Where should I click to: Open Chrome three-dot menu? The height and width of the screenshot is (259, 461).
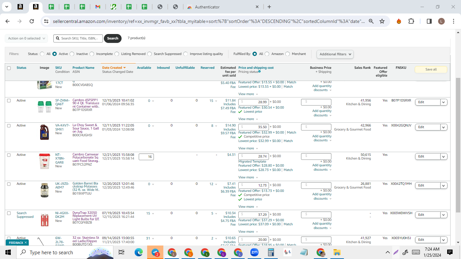[453, 21]
